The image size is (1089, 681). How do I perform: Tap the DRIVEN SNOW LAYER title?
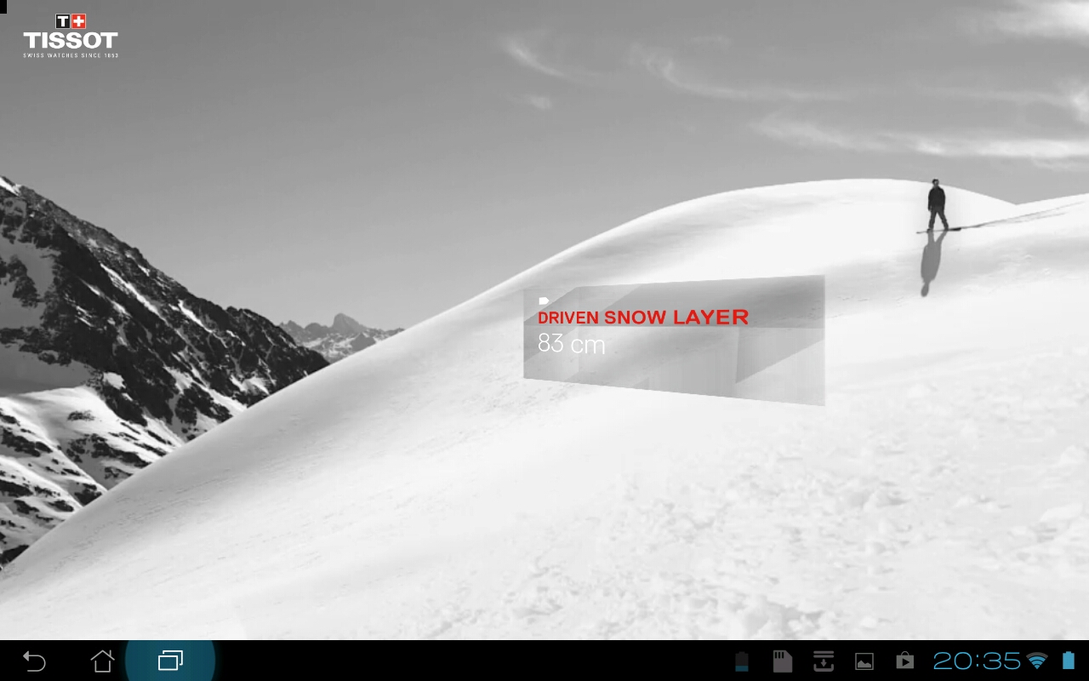(642, 318)
